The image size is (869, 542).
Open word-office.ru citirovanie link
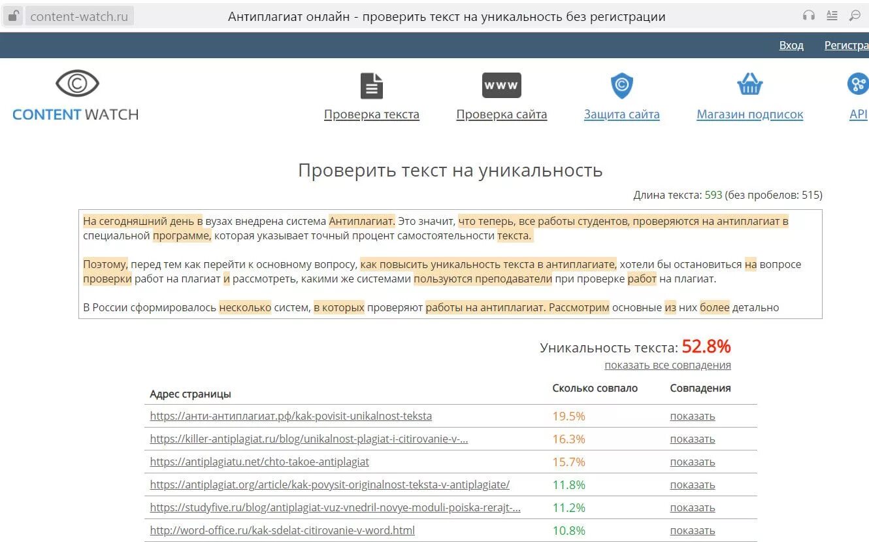(x=282, y=530)
